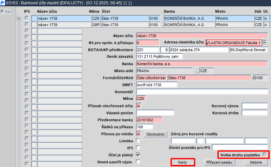The width and height of the screenshot is (271, 167).
Task: Click the Kurzová ztráta field
Action: [255, 113]
